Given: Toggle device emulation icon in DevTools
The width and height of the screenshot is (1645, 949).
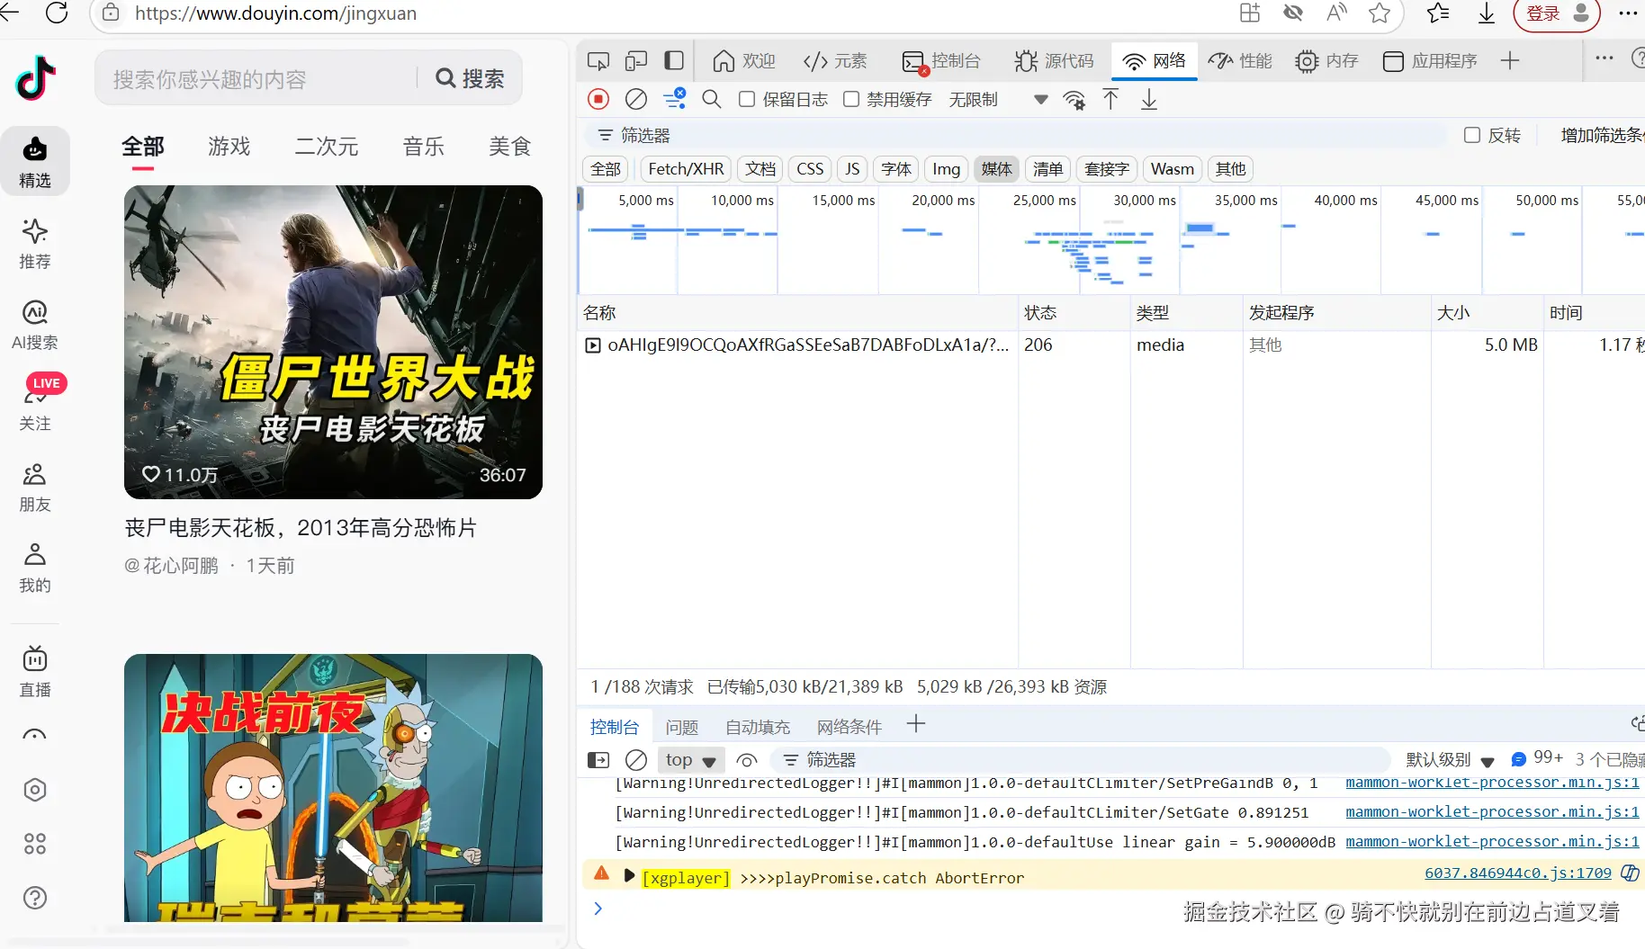Looking at the screenshot, I should tap(636, 61).
